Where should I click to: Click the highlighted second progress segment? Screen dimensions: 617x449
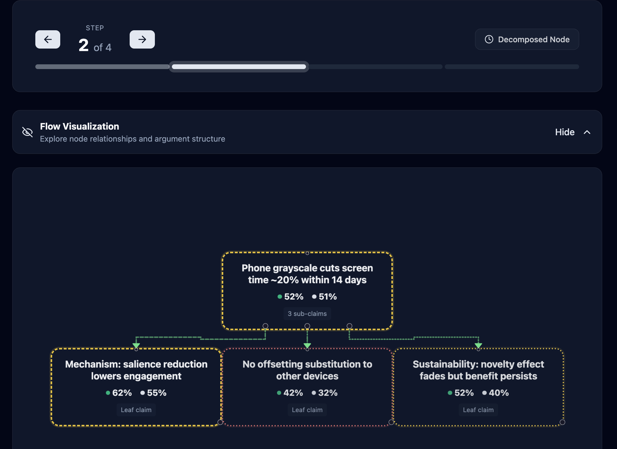coord(239,67)
